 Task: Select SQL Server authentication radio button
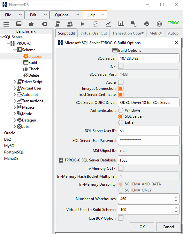pyautogui.click(x=121, y=116)
